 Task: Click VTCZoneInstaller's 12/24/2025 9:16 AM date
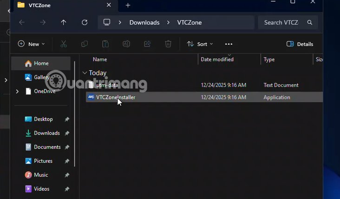[x=223, y=97]
